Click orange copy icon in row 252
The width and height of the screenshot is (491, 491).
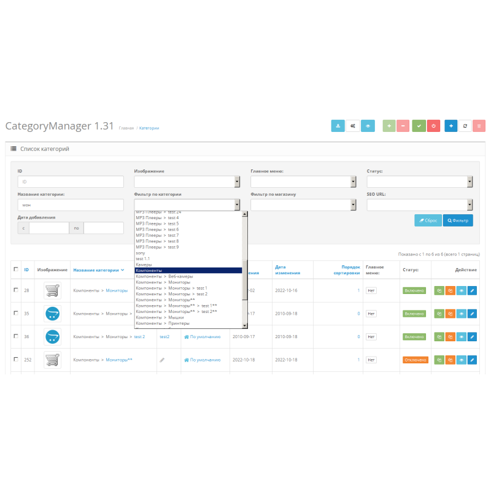pyautogui.click(x=450, y=360)
